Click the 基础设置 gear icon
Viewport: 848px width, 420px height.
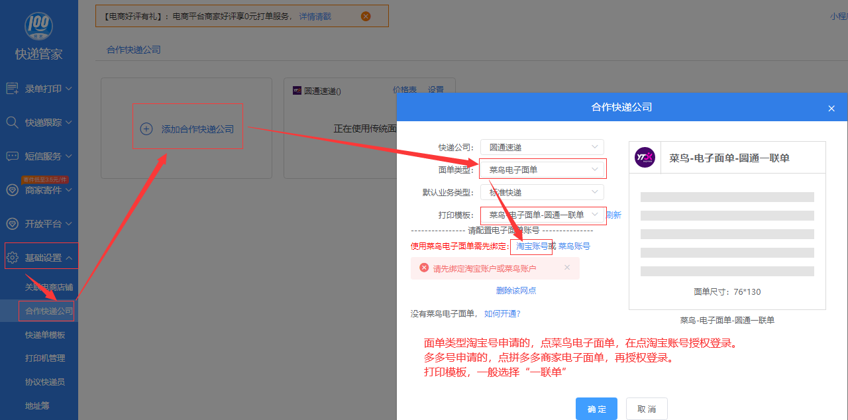point(12,258)
